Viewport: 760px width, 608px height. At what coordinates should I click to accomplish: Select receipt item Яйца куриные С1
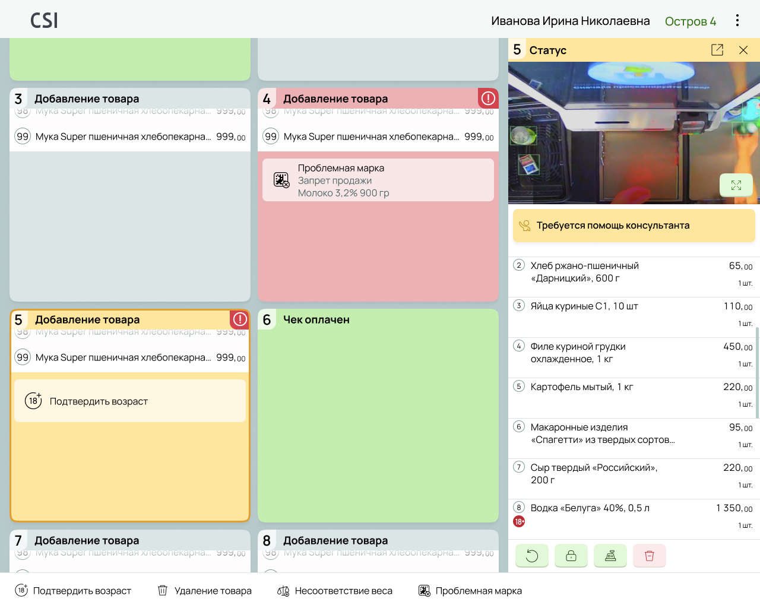pyautogui.click(x=633, y=317)
